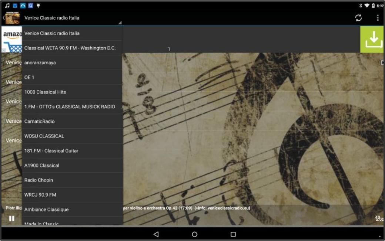Open recent apps with square button
Screen dimensions: 385x241
coord(233,234)
